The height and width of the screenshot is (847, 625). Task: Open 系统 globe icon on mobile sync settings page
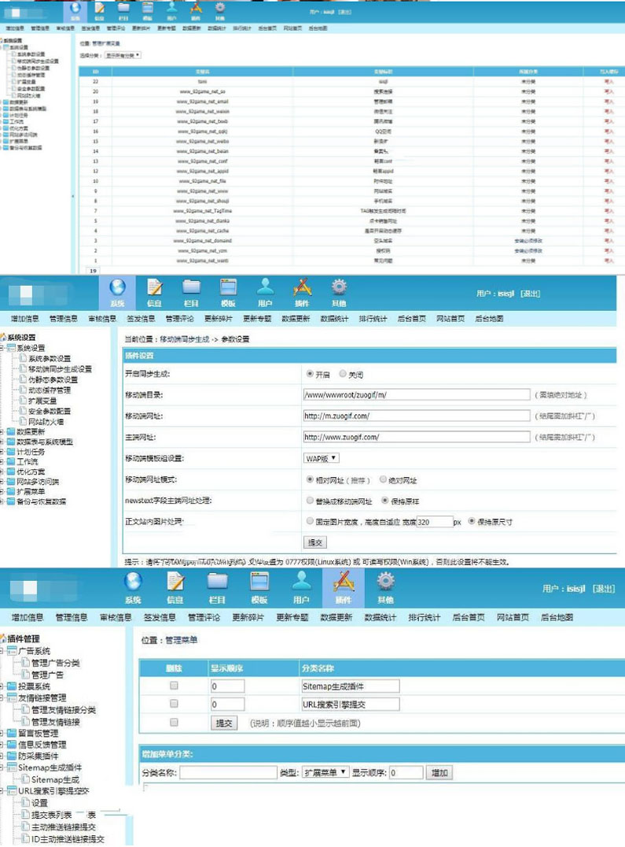(x=117, y=292)
